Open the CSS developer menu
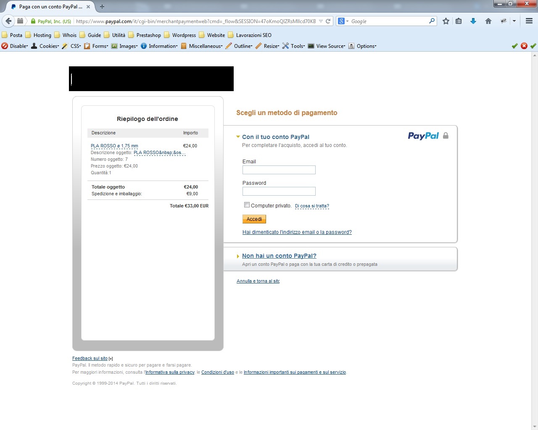This screenshot has height=430, width=538. [x=71, y=46]
